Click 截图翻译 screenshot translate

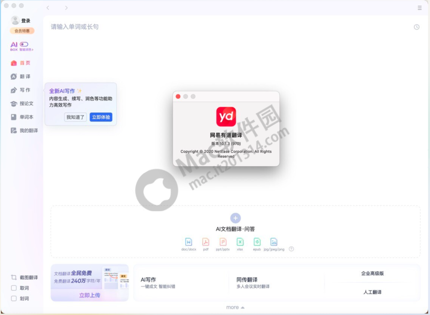point(24,278)
